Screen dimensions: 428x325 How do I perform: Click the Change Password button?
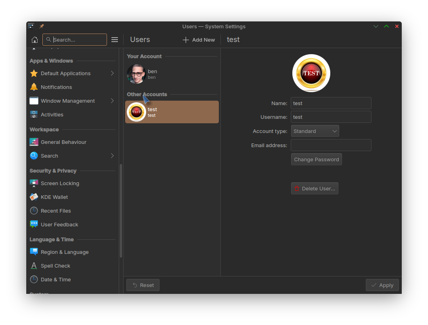pyautogui.click(x=317, y=159)
